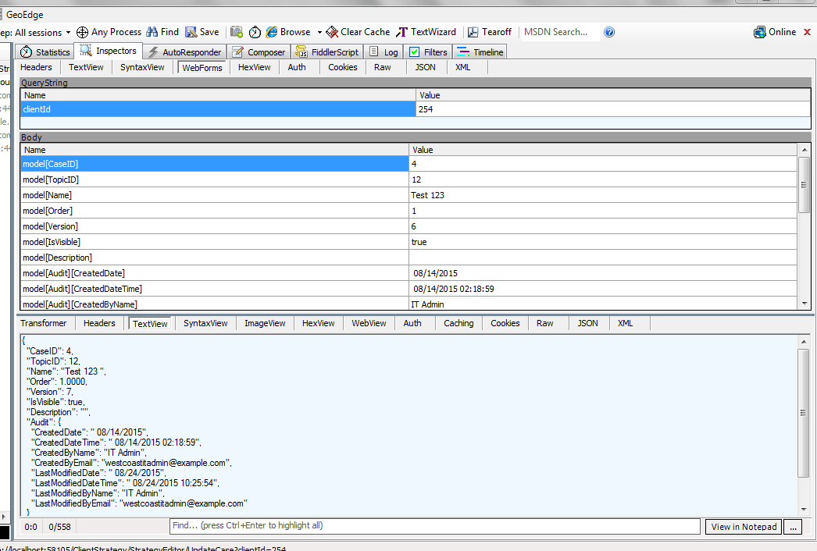Expand the Browse dropdown arrow

(319, 32)
